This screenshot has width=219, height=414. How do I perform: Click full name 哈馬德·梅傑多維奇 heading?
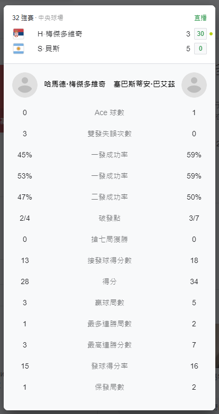click(x=75, y=84)
